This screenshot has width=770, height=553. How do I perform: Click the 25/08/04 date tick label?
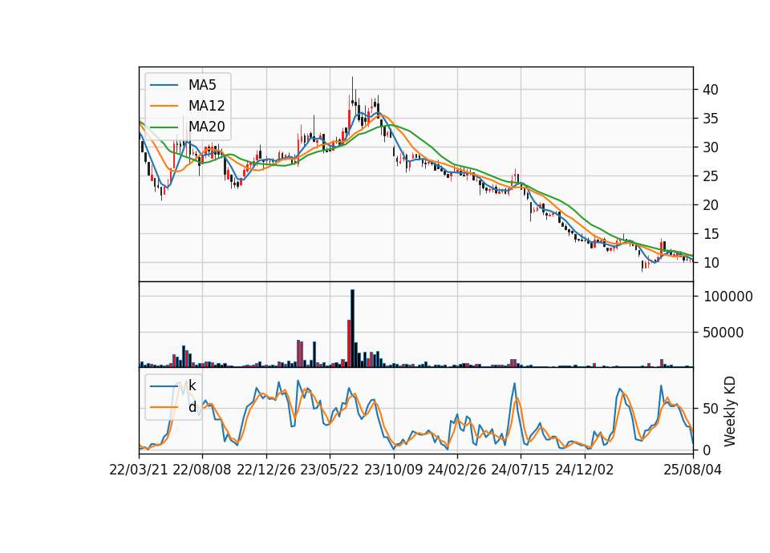[x=692, y=470]
